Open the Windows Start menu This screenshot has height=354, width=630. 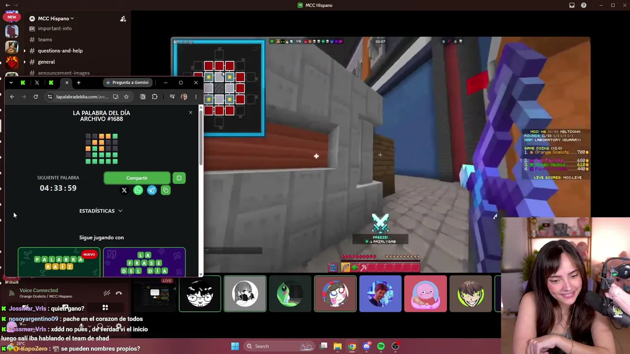click(x=235, y=346)
